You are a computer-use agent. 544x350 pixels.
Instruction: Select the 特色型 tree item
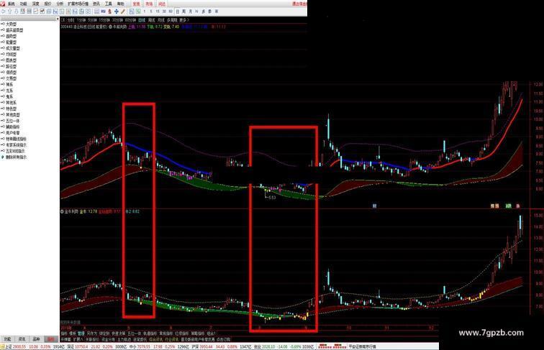point(11,109)
